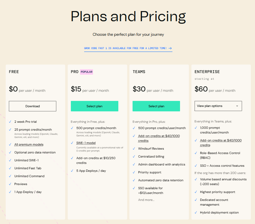Click the SWE-1 model underlined text
The image size is (255, 224).
click(x=86, y=143)
